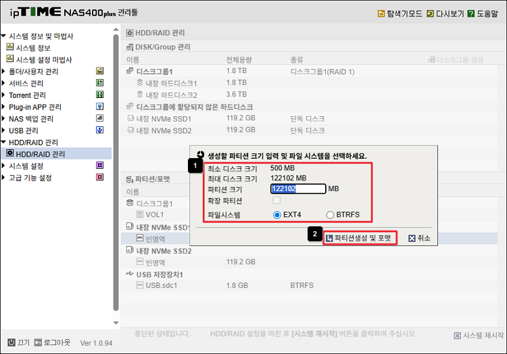The image size is (507, 354).
Task: Click the 탐색기모드 icon in header
Action: [381, 14]
